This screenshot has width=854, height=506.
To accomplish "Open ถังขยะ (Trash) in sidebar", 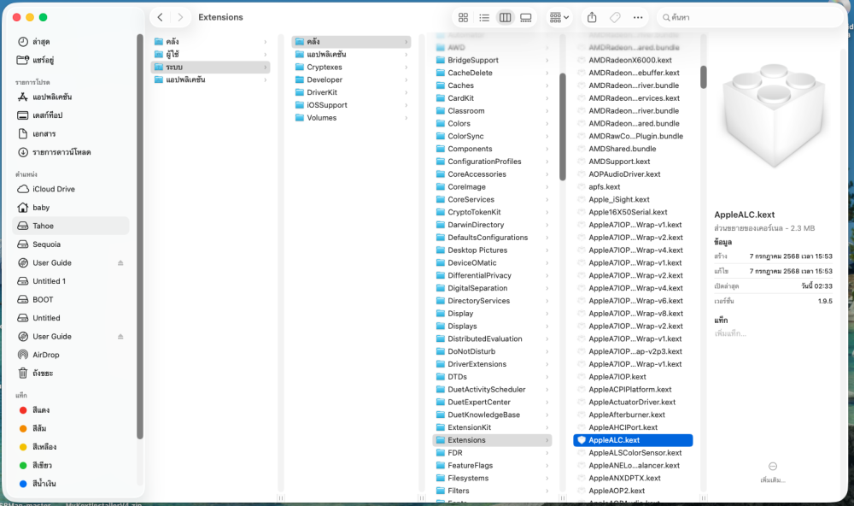I will click(x=71, y=373).
